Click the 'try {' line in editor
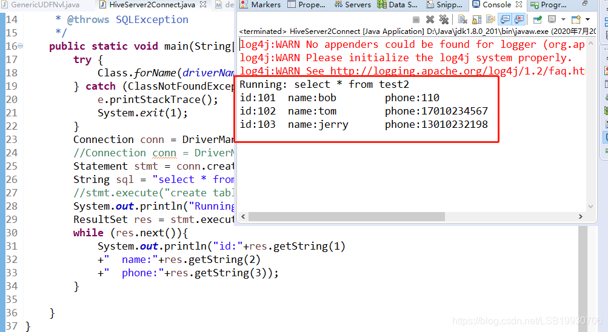The height and width of the screenshot is (332, 608). click(88, 59)
